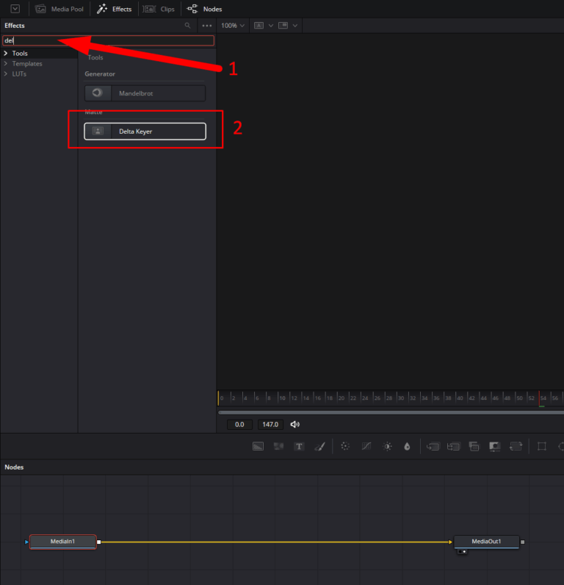Click the Effects panel title

(x=15, y=26)
